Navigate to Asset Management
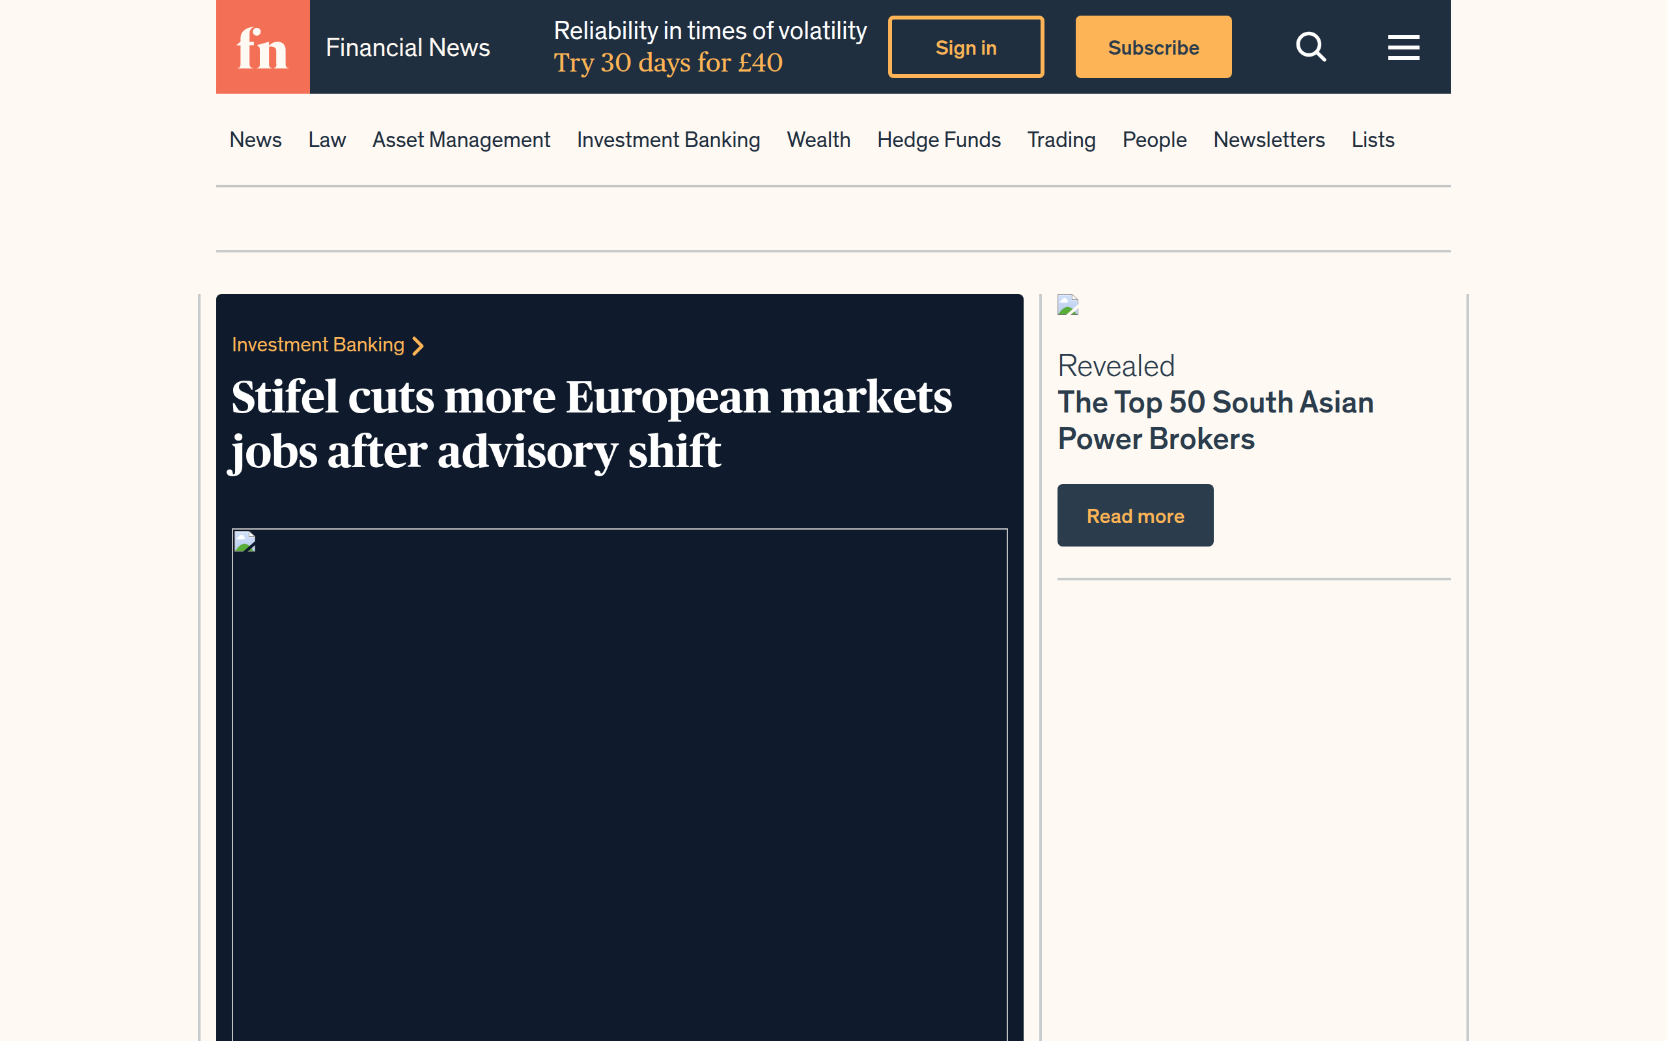 coord(461,140)
